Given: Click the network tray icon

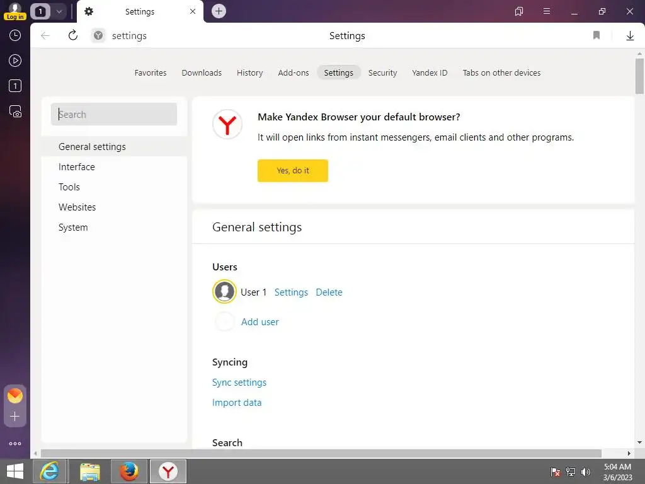Looking at the screenshot, I should pyautogui.click(x=571, y=471).
